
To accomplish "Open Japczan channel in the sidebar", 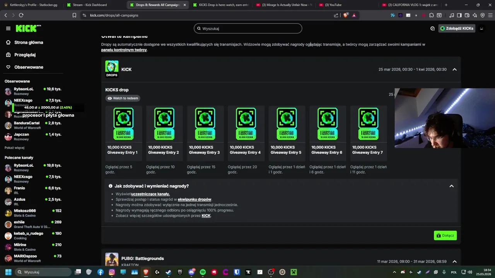I will (x=33, y=136).
